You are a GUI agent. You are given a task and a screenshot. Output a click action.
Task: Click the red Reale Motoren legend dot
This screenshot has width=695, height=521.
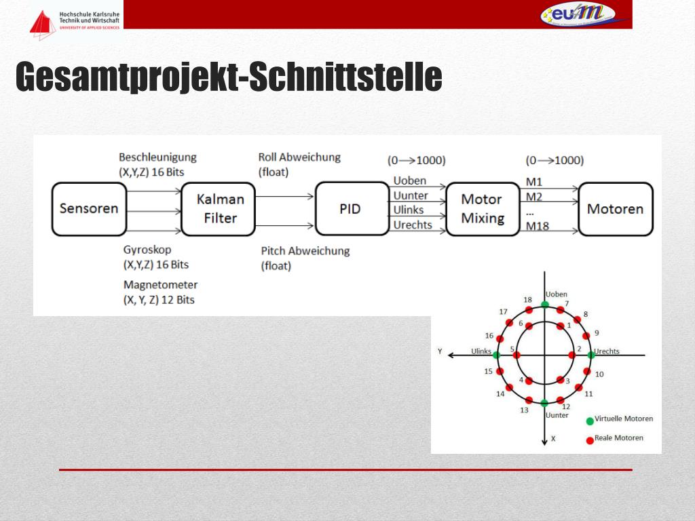point(590,440)
